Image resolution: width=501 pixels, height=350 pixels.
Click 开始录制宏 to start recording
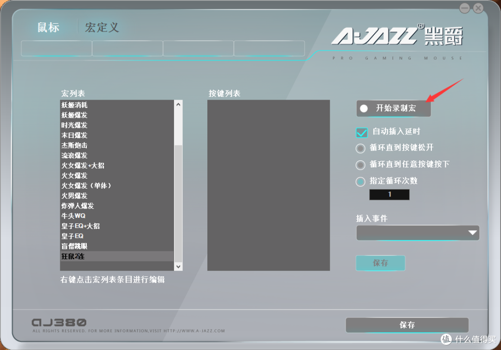393,108
